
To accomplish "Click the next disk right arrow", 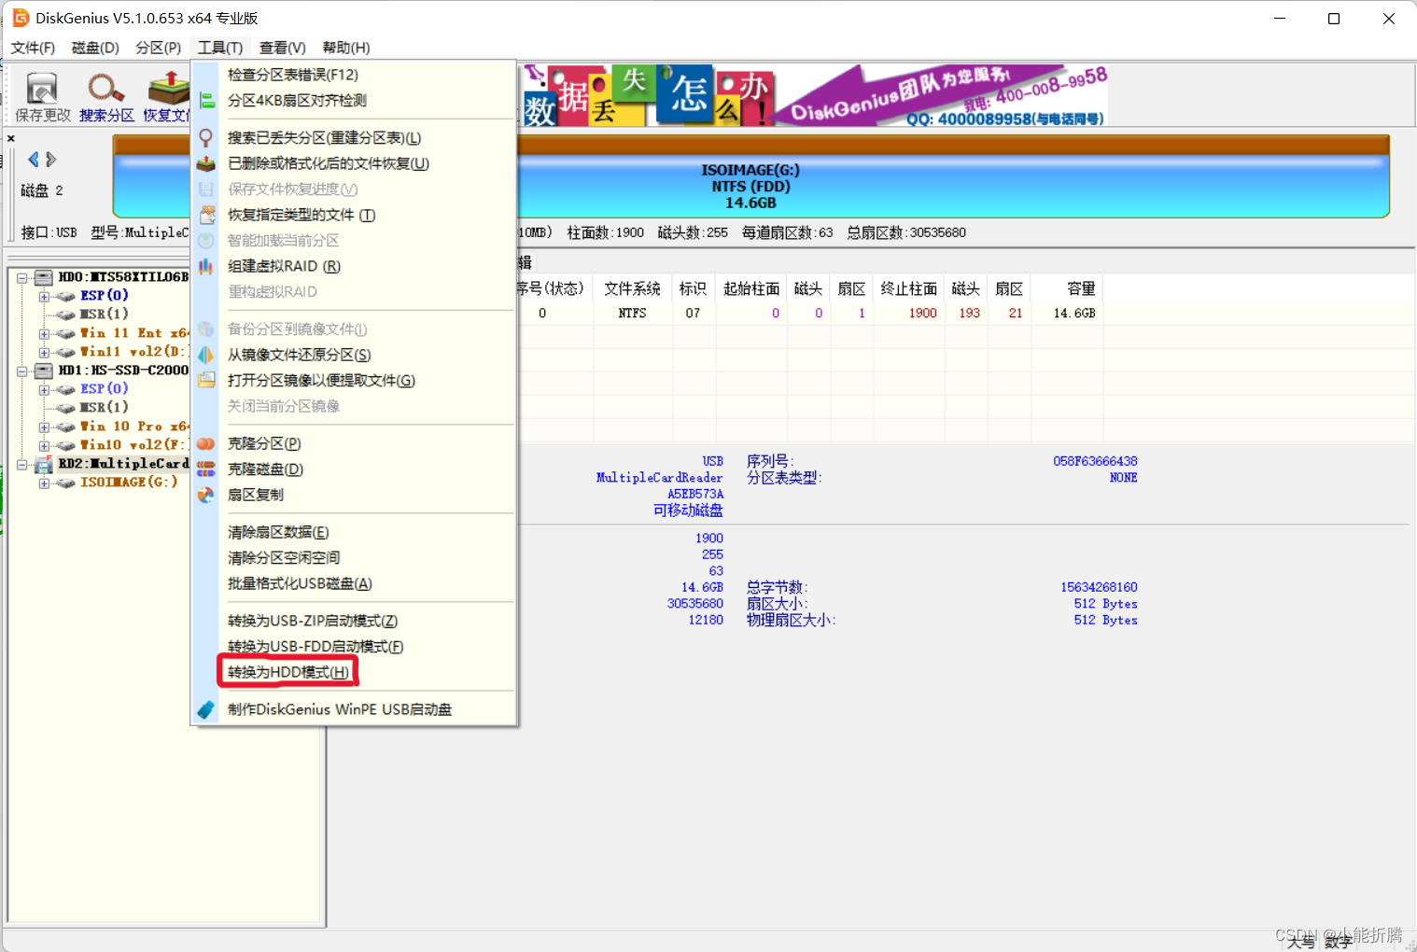I will pos(51,160).
